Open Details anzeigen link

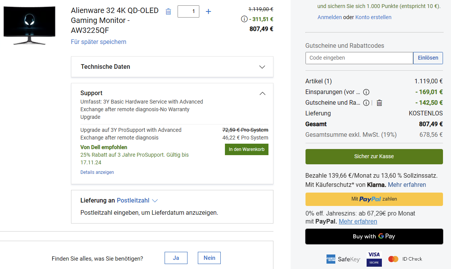97,172
